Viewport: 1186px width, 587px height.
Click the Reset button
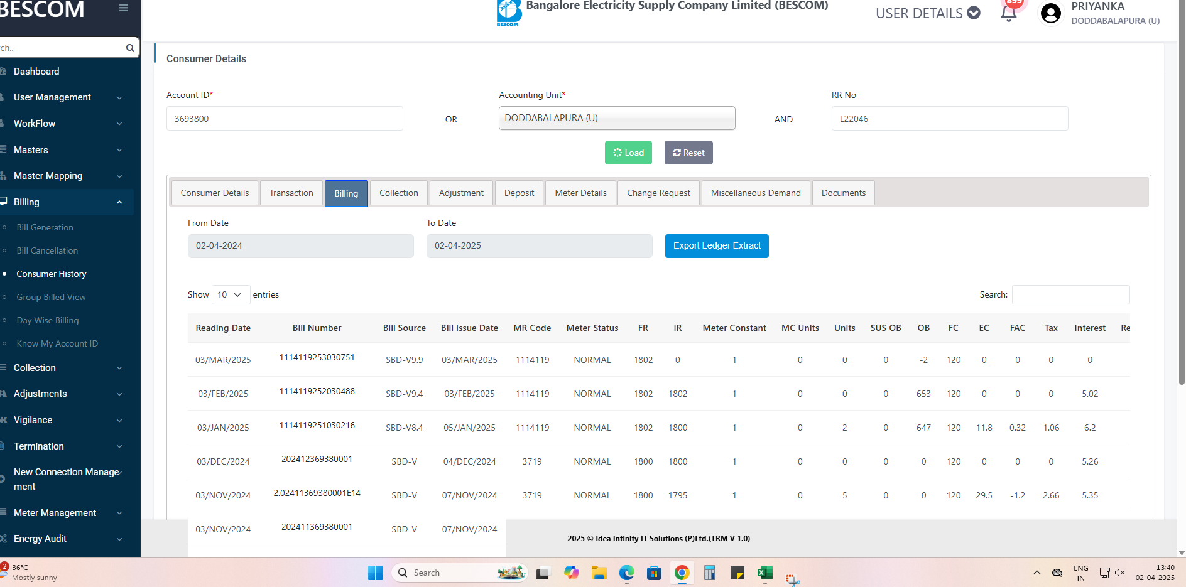688,153
